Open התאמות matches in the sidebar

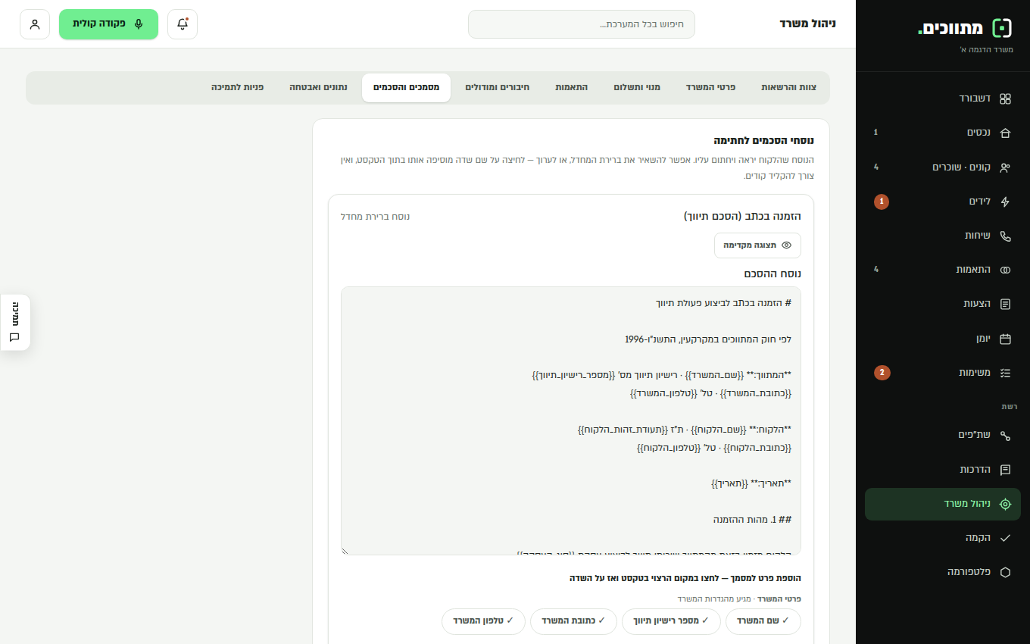[943, 270]
